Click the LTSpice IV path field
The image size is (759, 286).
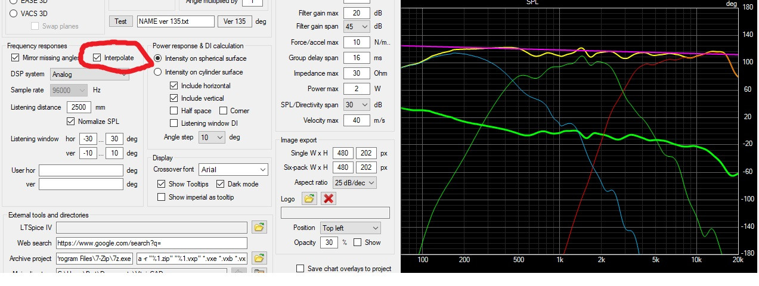click(x=151, y=228)
